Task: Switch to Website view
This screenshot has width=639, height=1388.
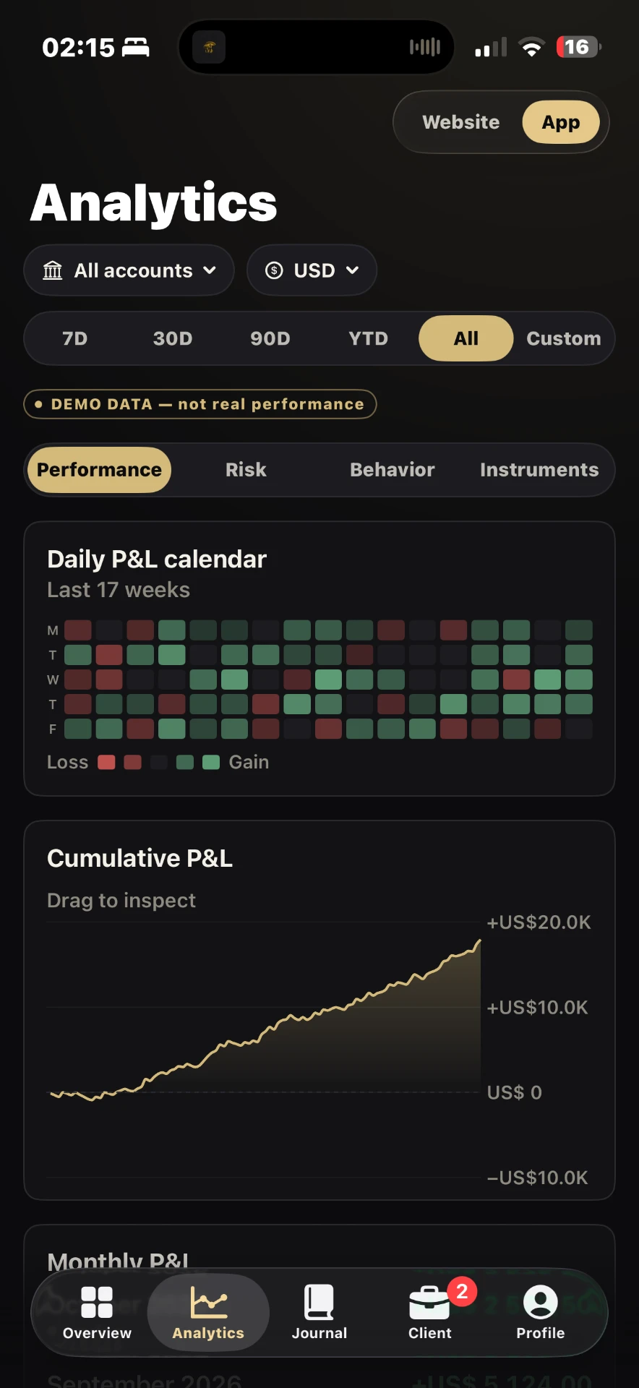Action: tap(461, 122)
